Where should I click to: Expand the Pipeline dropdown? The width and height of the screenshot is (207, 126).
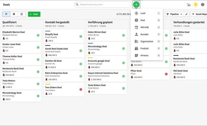click(174, 14)
